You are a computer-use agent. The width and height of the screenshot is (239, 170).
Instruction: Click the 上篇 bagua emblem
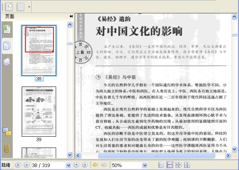pyautogui.click(x=83, y=52)
